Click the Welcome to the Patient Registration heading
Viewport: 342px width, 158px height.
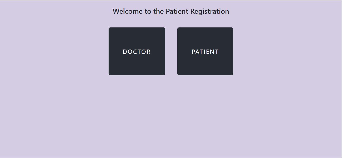171,11
